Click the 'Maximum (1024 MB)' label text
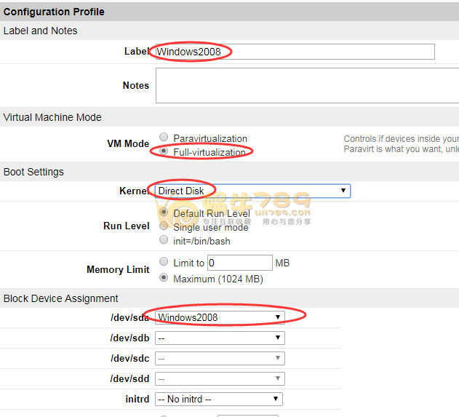The width and height of the screenshot is (459, 417). tap(218, 279)
